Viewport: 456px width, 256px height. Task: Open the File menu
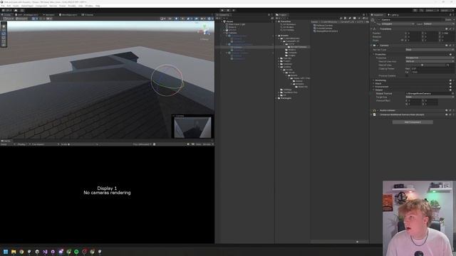[x=3, y=6]
